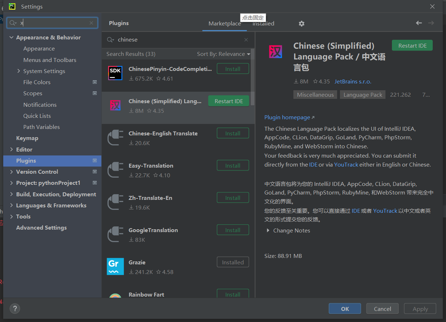
Task: Expand the System Settings node
Action: [19, 71]
